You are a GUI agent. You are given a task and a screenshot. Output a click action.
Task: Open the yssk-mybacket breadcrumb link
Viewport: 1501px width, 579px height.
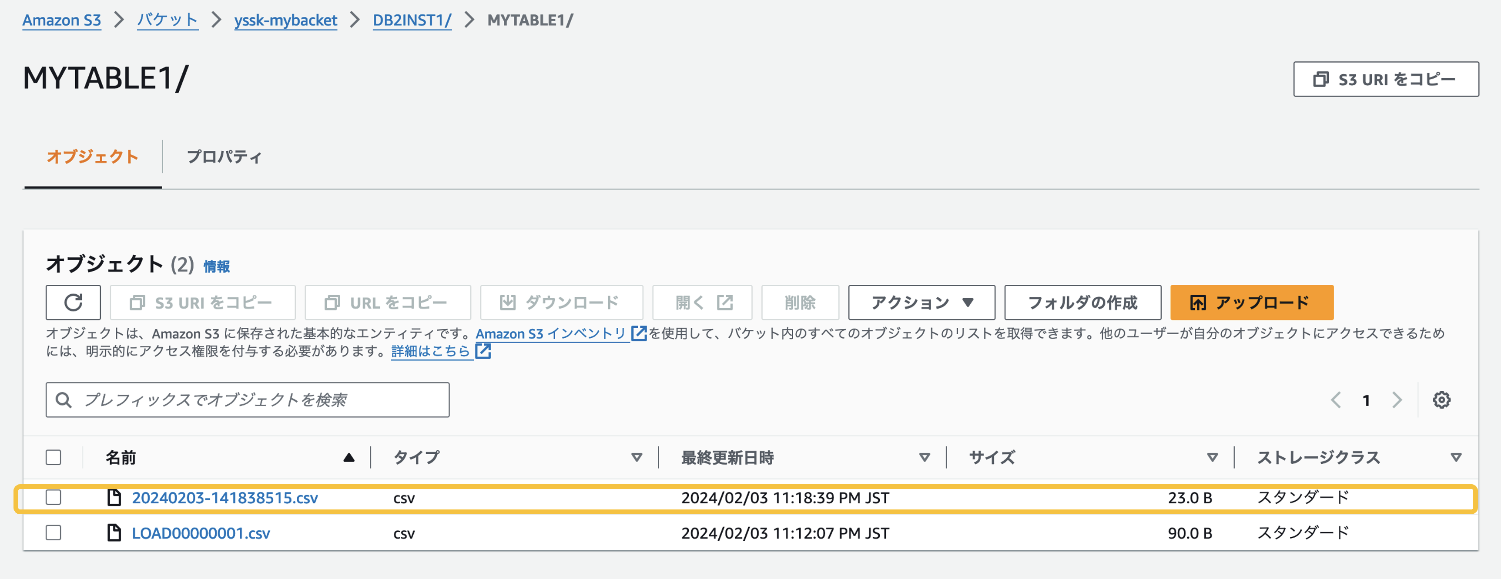(285, 20)
